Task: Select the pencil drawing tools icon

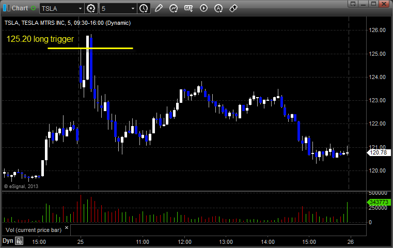Action: coord(159,8)
